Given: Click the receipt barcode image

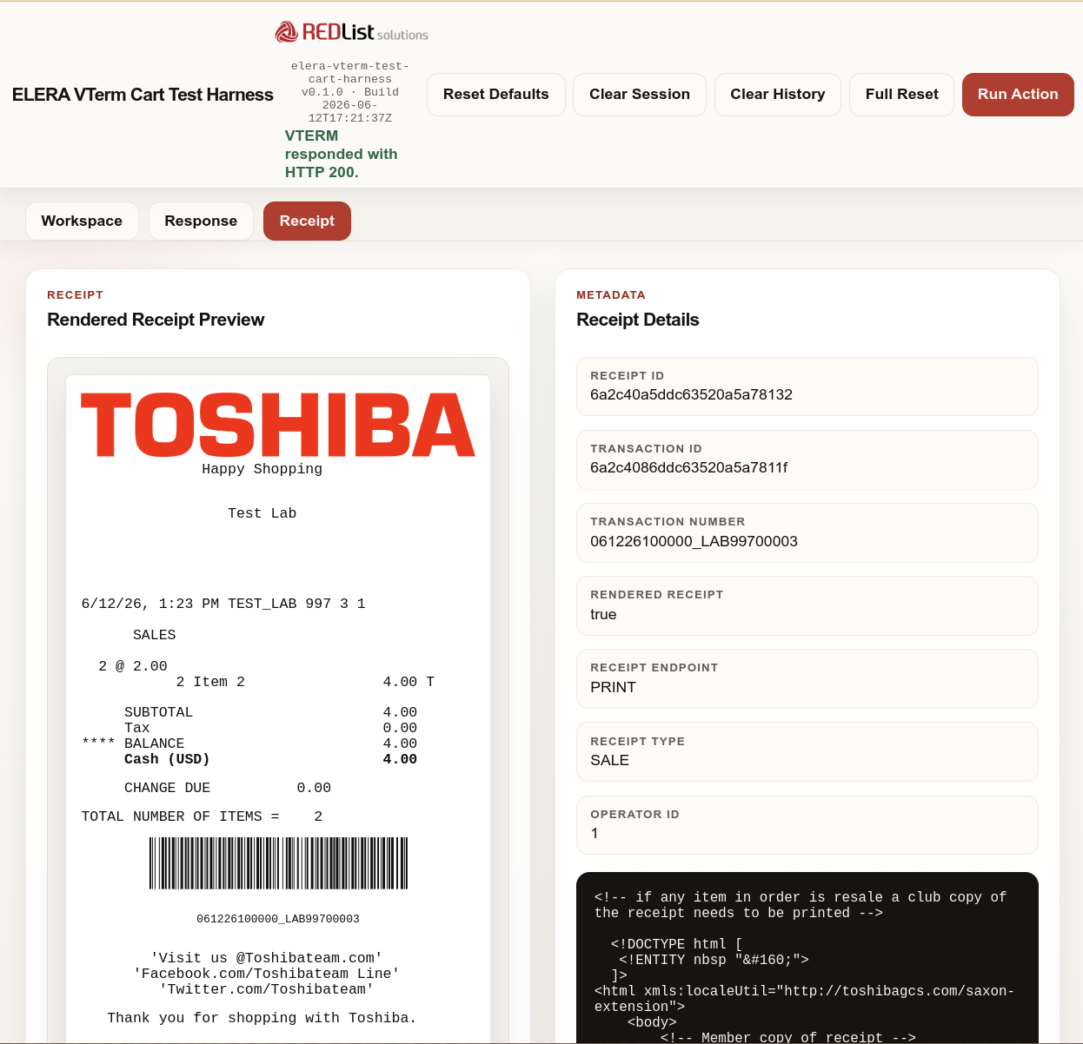Looking at the screenshot, I should click(x=278, y=863).
